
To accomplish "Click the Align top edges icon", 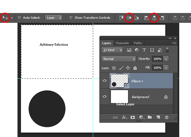I will click(x=121, y=18).
